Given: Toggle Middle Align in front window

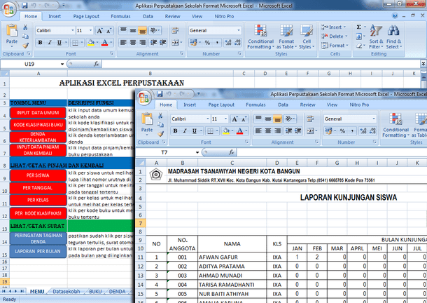Looking at the screenshot, I should (x=268, y=119).
